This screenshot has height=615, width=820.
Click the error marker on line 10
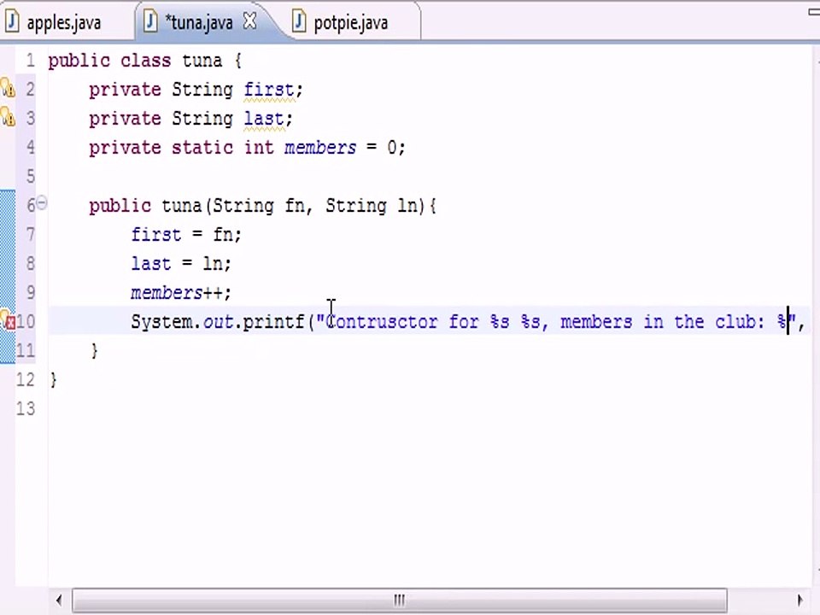(x=8, y=320)
